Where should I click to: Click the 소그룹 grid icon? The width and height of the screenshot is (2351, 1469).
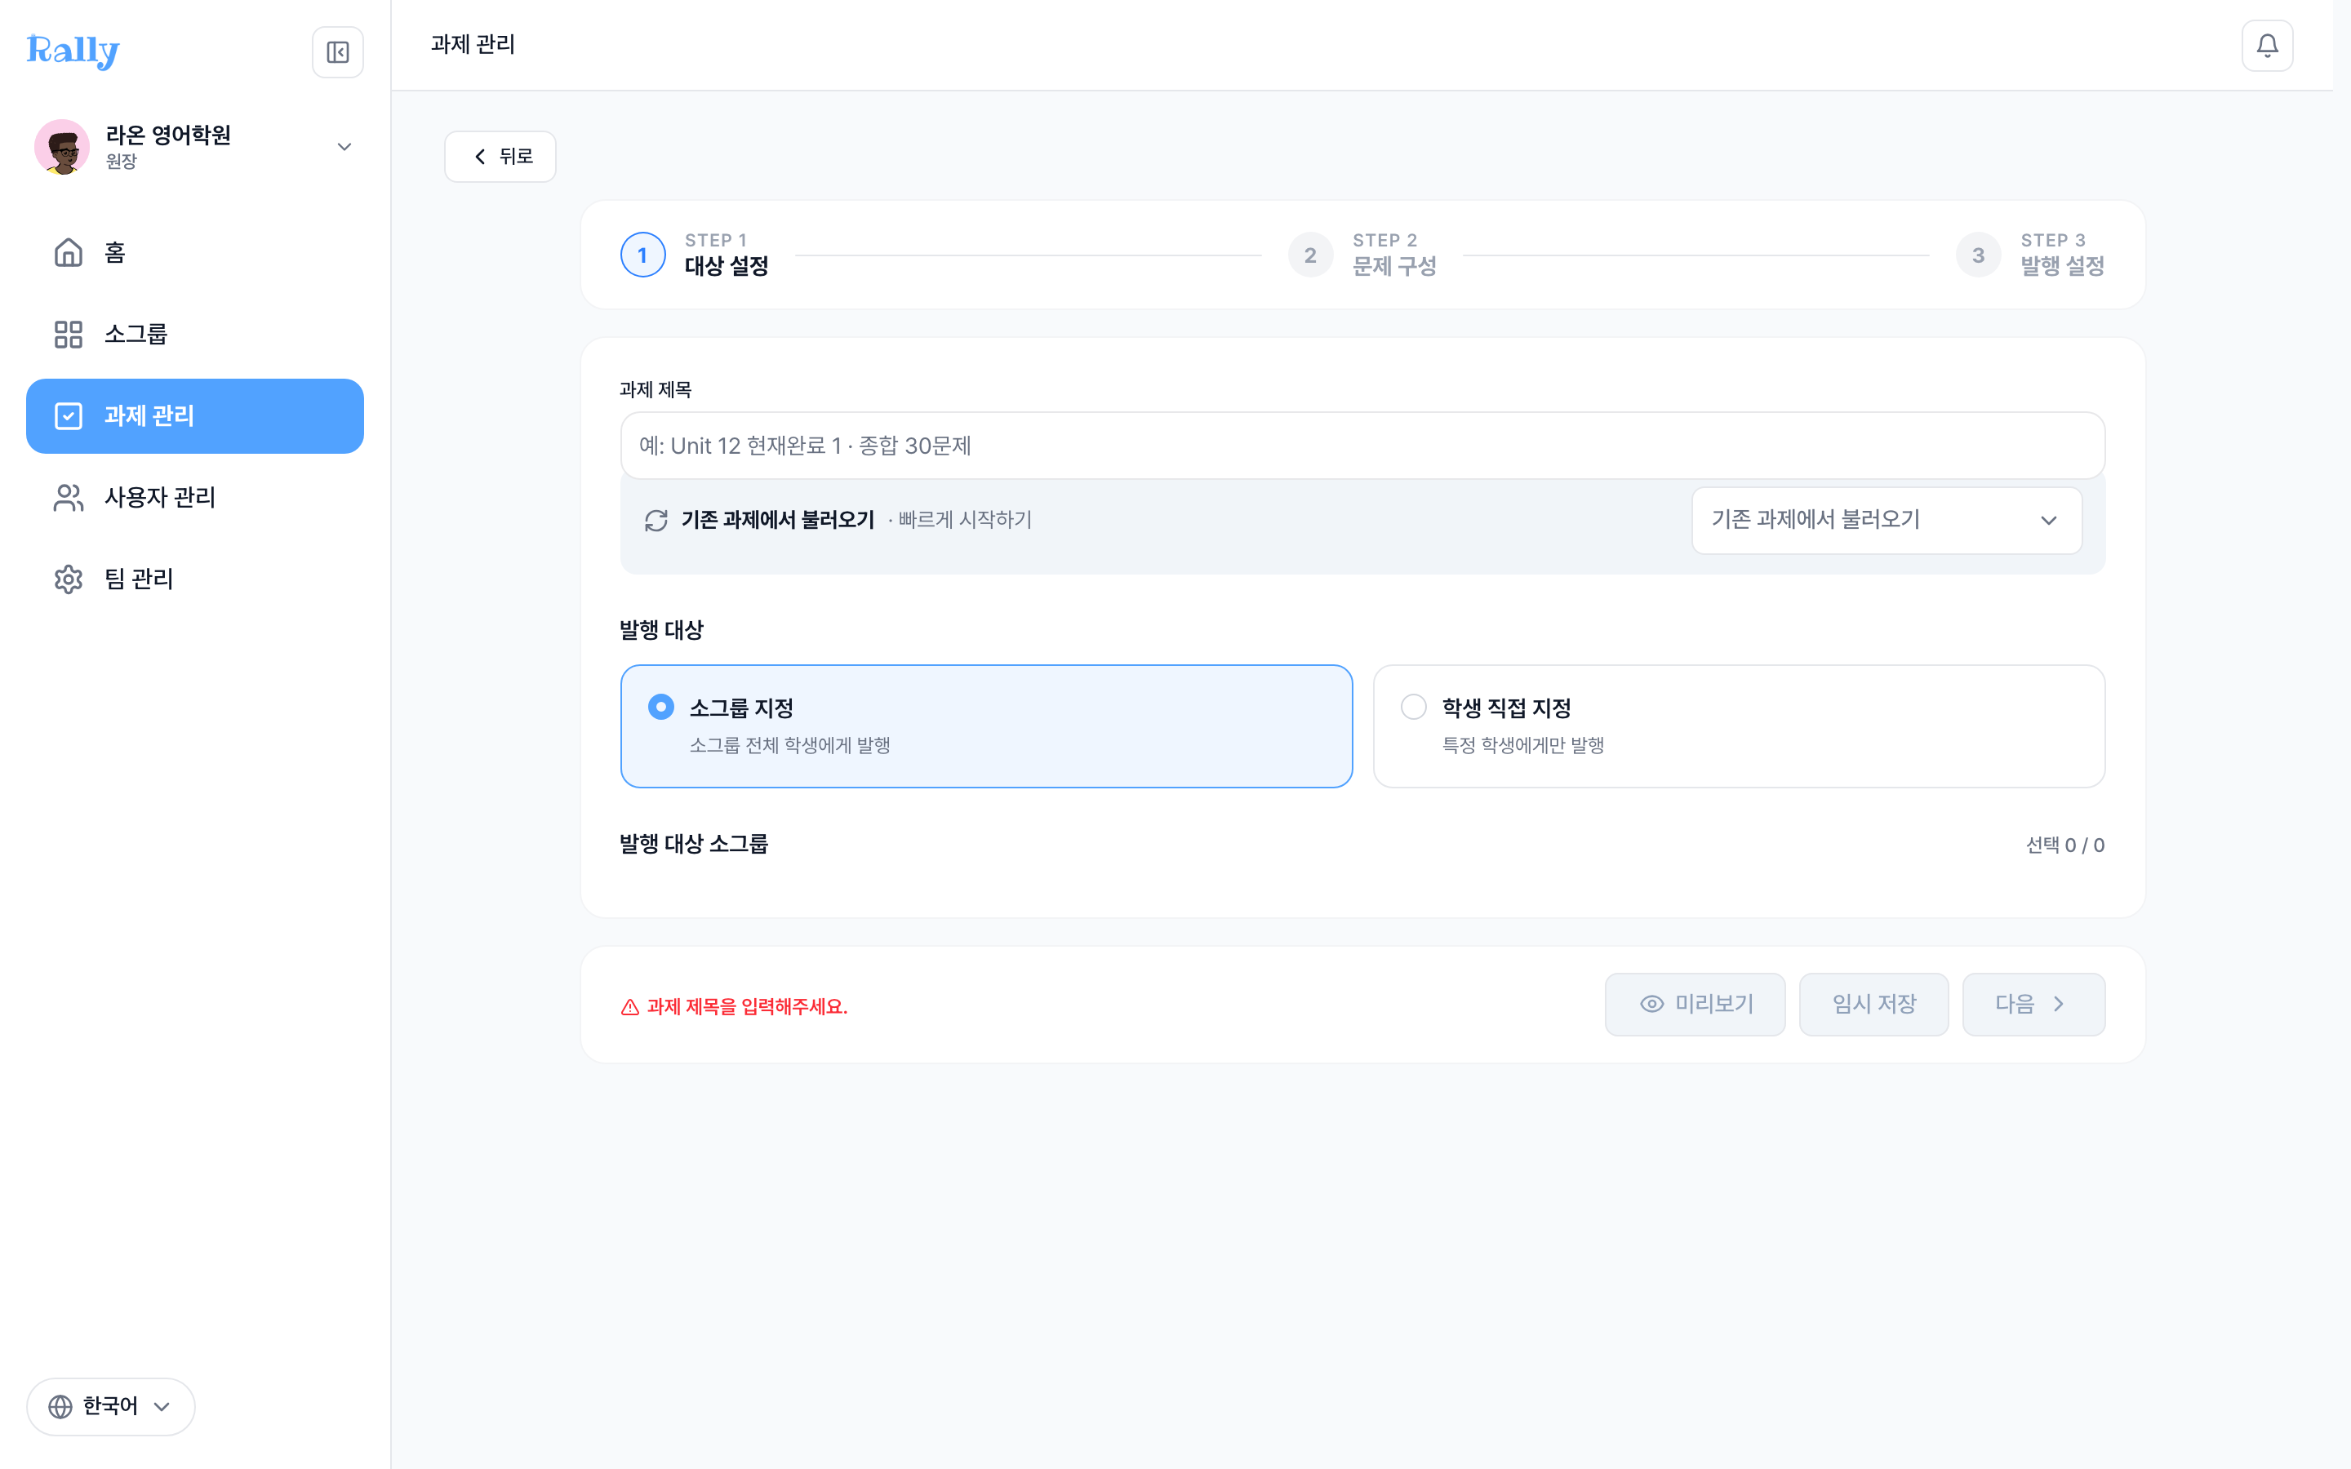pyautogui.click(x=68, y=335)
